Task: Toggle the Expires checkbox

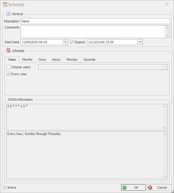Action: pyautogui.click(x=72, y=42)
